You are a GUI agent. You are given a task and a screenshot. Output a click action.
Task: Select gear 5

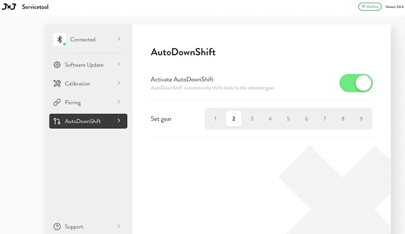(x=288, y=119)
